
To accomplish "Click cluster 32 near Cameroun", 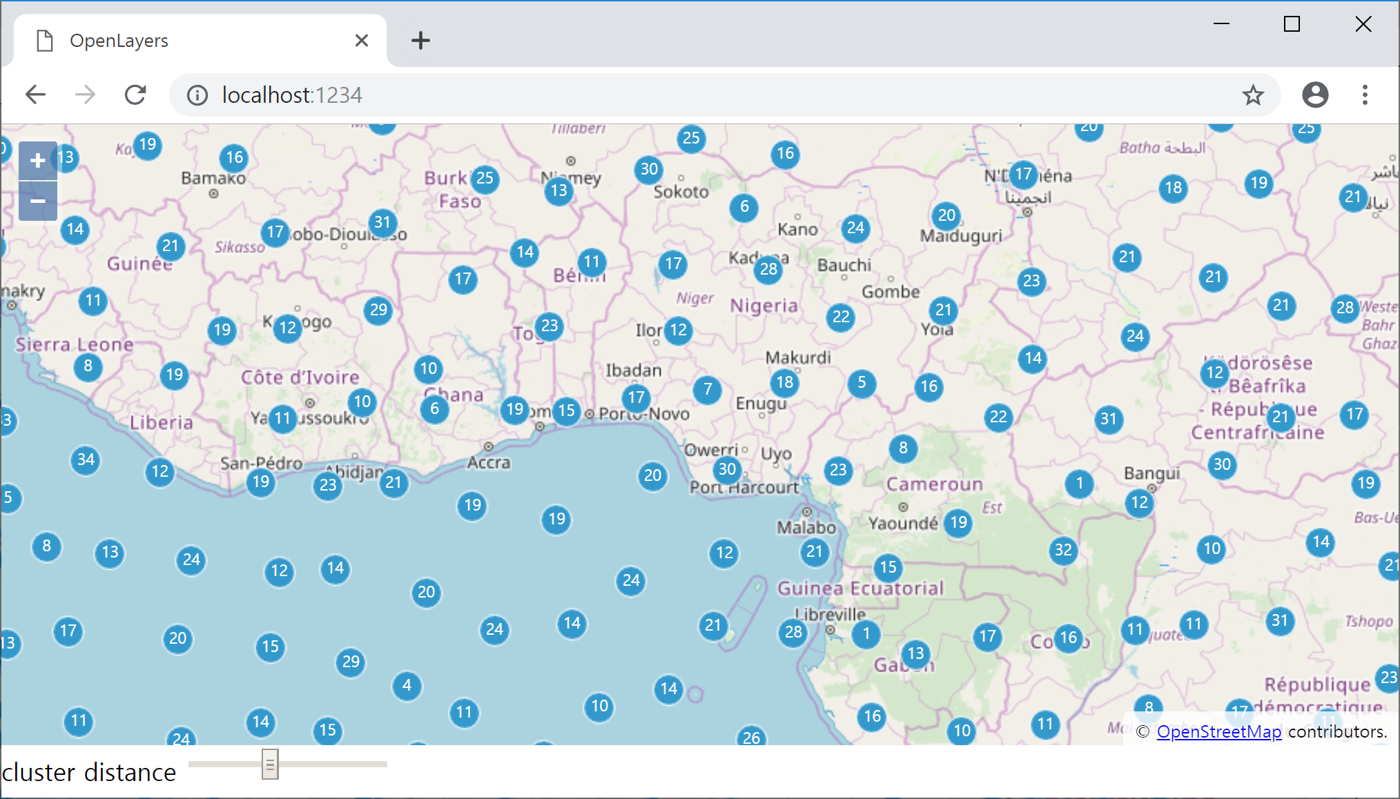I will pyautogui.click(x=1063, y=550).
